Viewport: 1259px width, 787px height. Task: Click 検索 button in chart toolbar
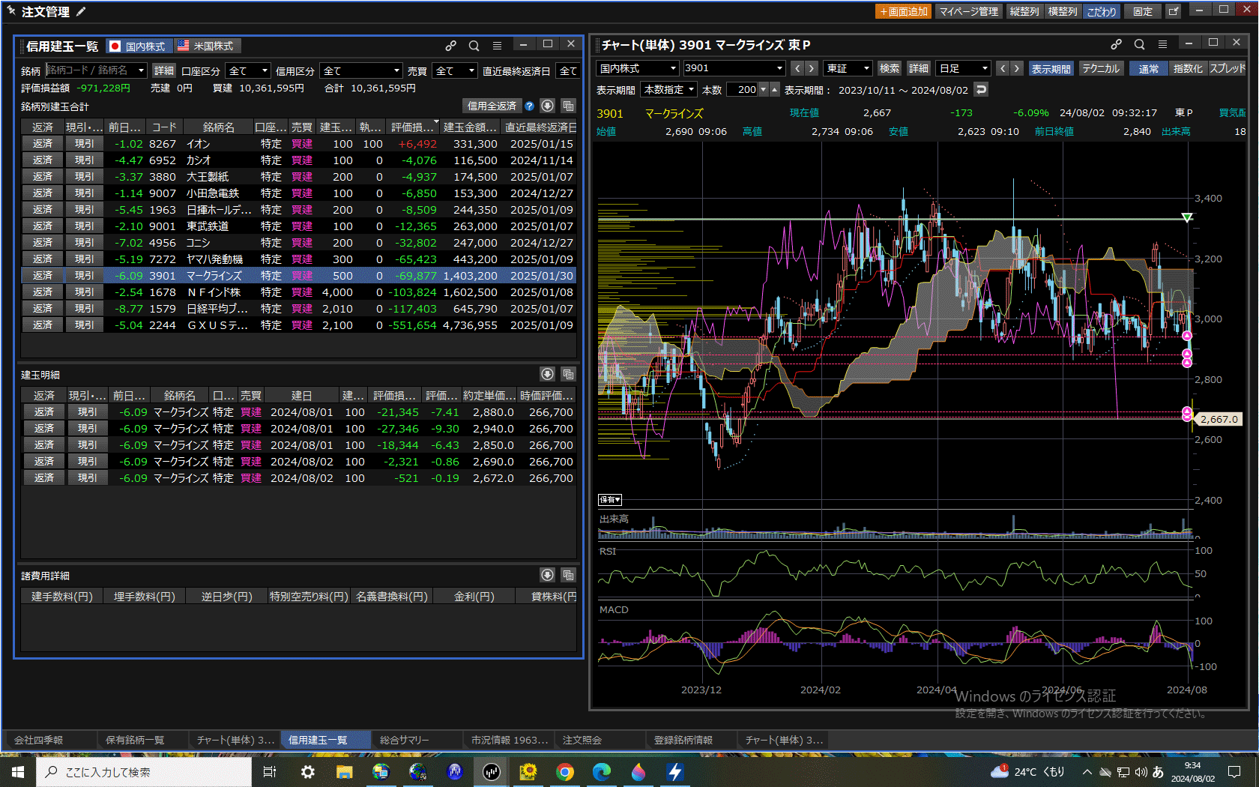tap(890, 68)
